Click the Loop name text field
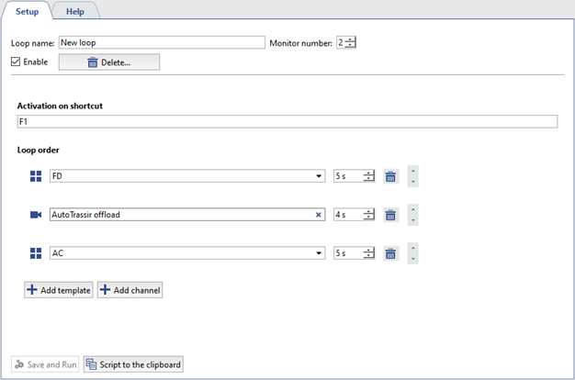The width and height of the screenshot is (575, 380). click(160, 42)
